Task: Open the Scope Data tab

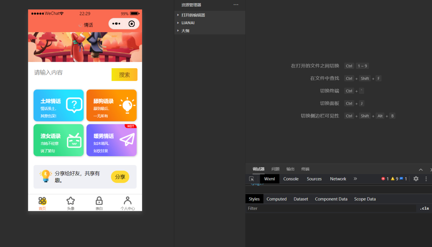Action: point(365,199)
